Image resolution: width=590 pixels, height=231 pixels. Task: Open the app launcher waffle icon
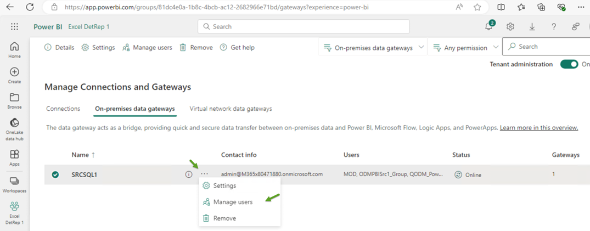tap(14, 26)
